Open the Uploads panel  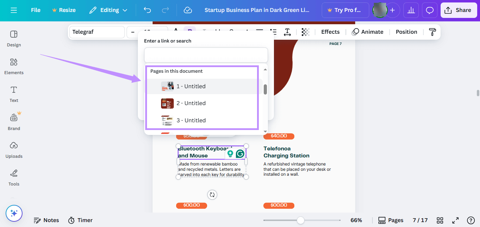(14, 150)
